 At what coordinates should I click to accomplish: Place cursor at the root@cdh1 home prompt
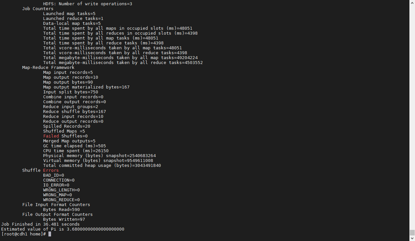pyautogui.click(x=24, y=234)
